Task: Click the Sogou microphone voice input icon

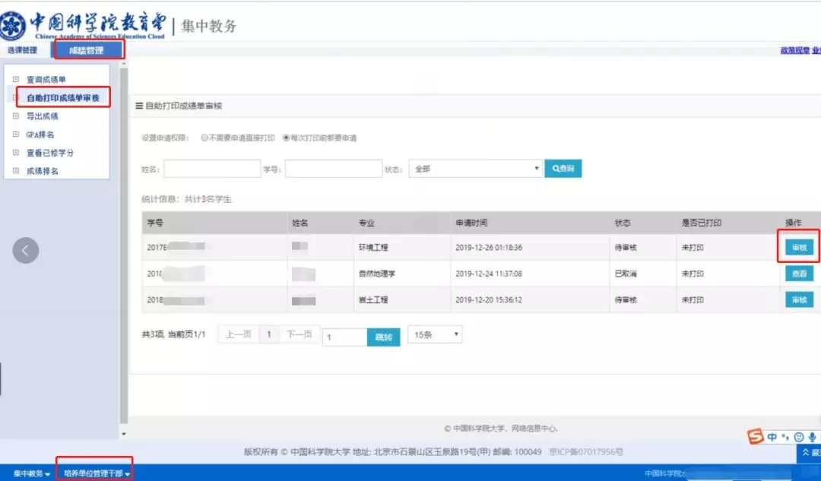Action: (812, 437)
